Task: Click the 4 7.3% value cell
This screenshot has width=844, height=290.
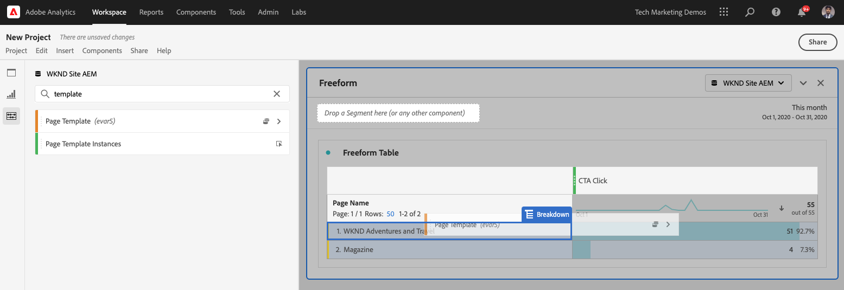Action: (x=695, y=250)
